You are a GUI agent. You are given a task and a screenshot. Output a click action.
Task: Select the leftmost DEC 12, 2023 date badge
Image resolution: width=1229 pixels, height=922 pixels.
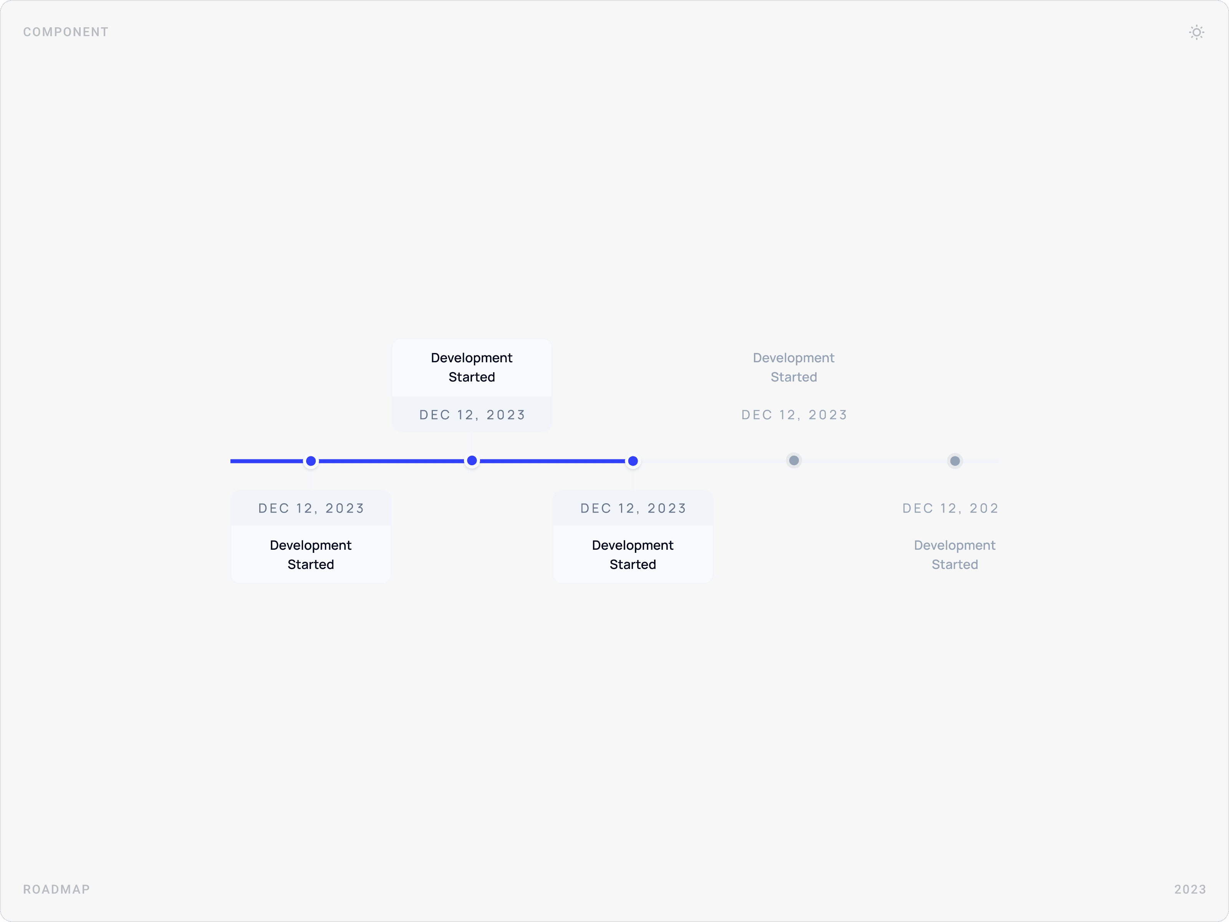pyautogui.click(x=310, y=507)
